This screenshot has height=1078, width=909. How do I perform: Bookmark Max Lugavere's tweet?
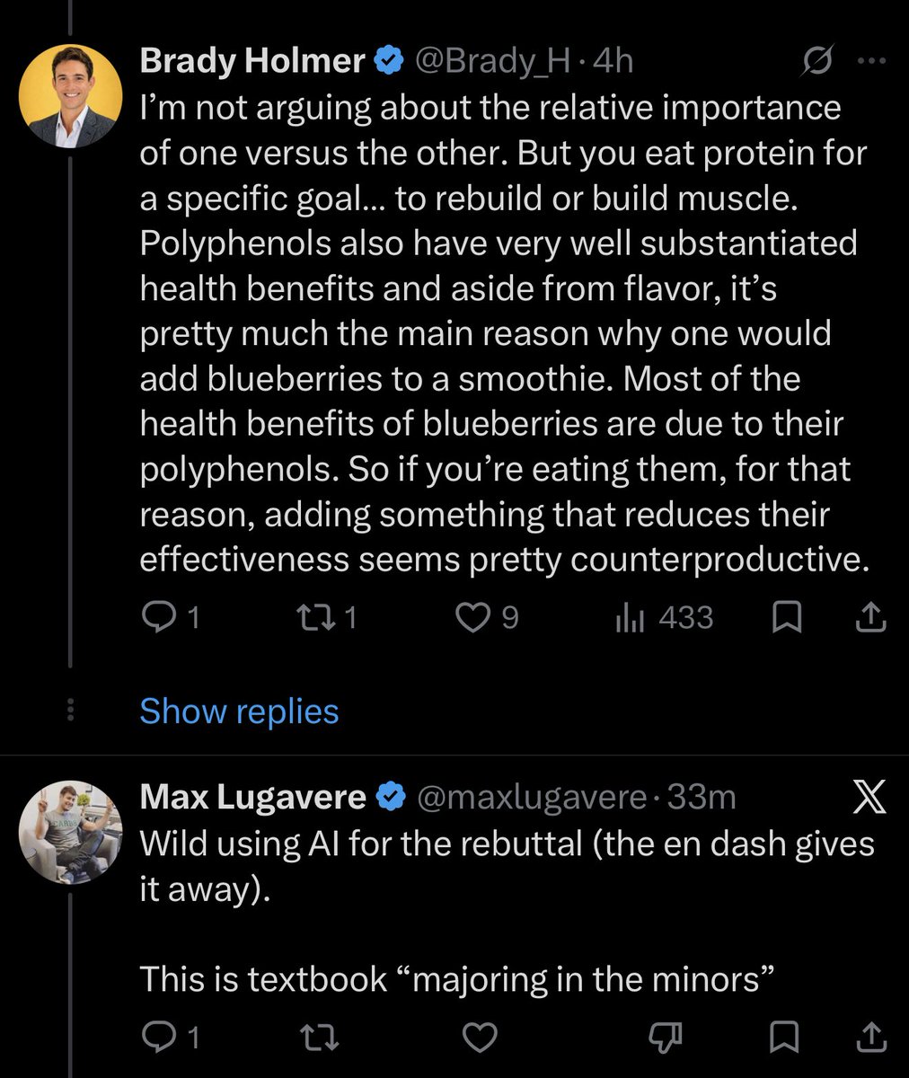pos(788,1038)
